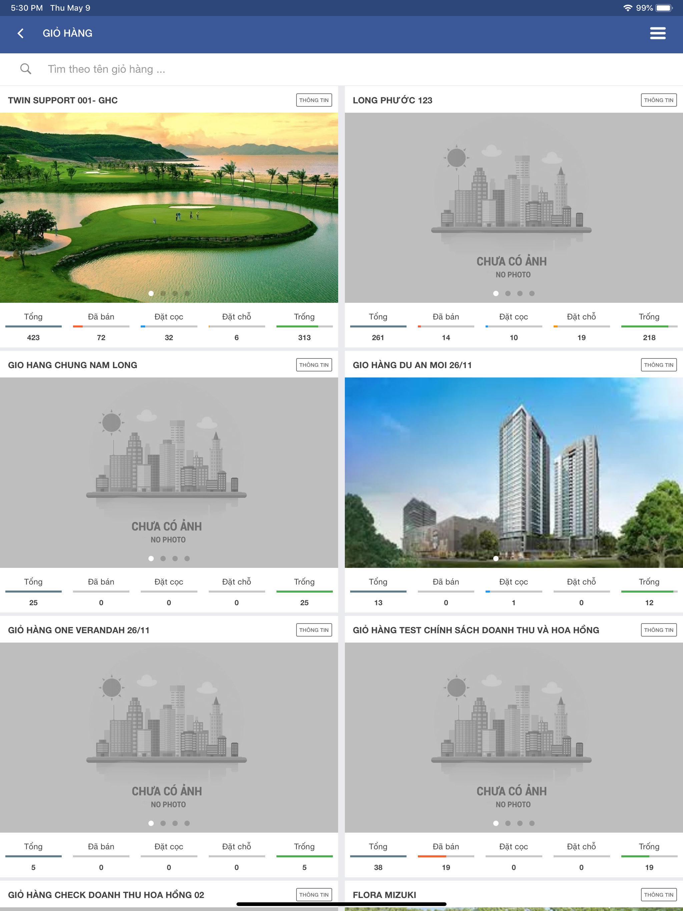The image size is (683, 911).
Task: Select the 'LONG PHƯỚC 123' title
Action: [392, 100]
